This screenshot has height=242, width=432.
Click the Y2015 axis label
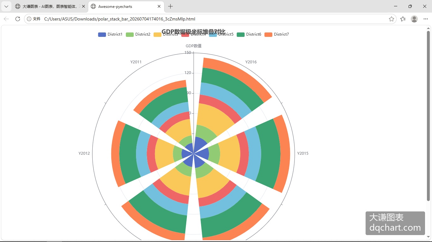(x=303, y=153)
